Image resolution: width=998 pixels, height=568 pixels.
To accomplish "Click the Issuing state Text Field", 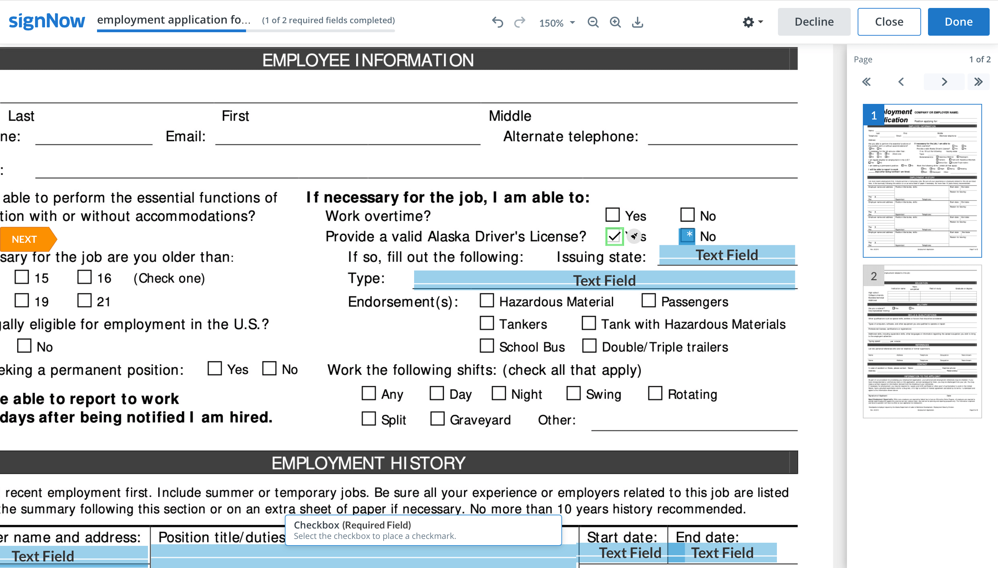I will tap(727, 255).
